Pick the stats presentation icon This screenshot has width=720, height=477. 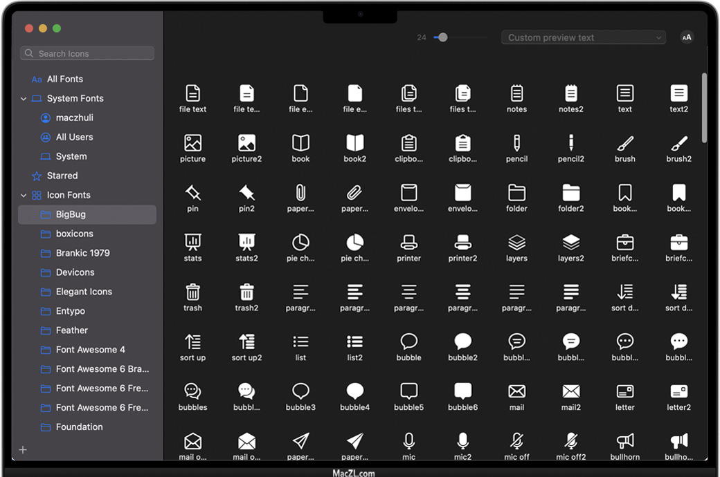[192, 242]
